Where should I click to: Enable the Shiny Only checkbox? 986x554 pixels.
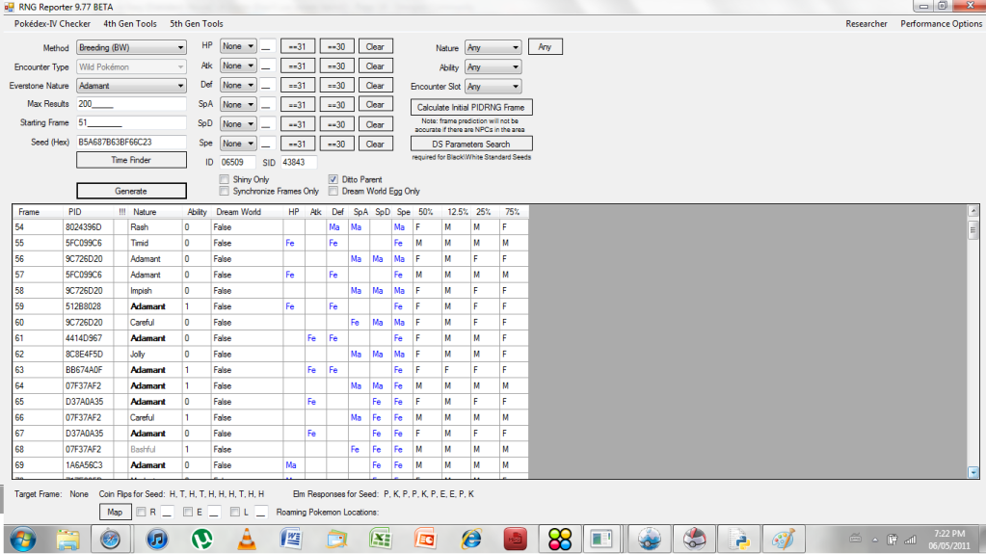(225, 179)
